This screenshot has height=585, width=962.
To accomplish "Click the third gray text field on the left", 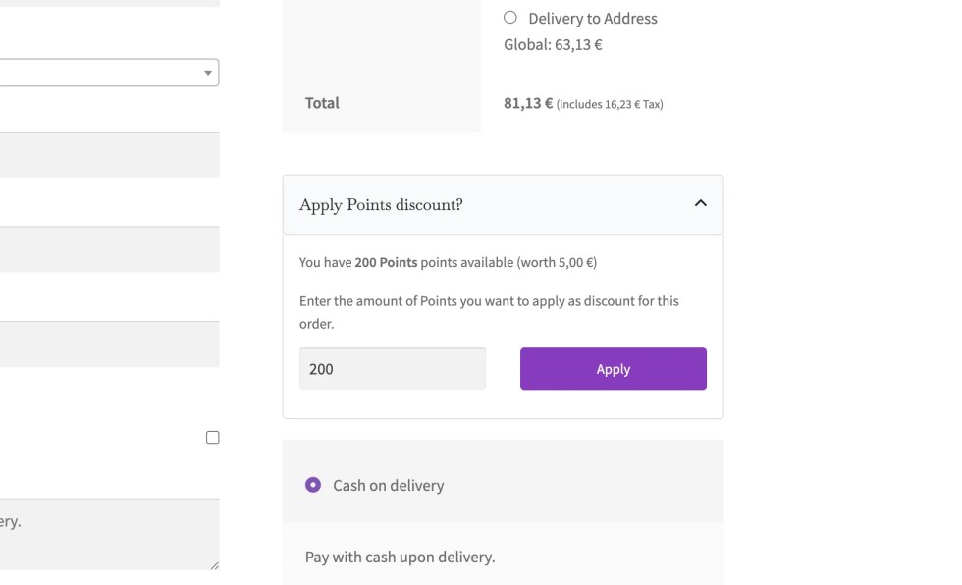I will 108,345.
